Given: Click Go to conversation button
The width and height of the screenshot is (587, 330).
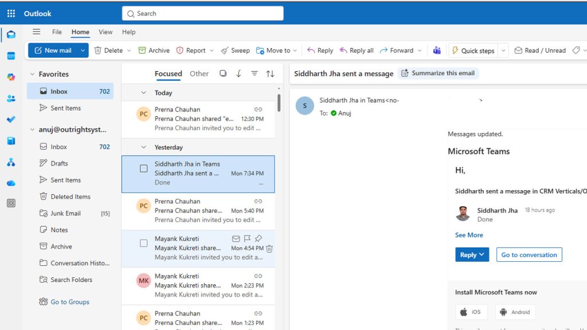Looking at the screenshot, I should 529,255.
